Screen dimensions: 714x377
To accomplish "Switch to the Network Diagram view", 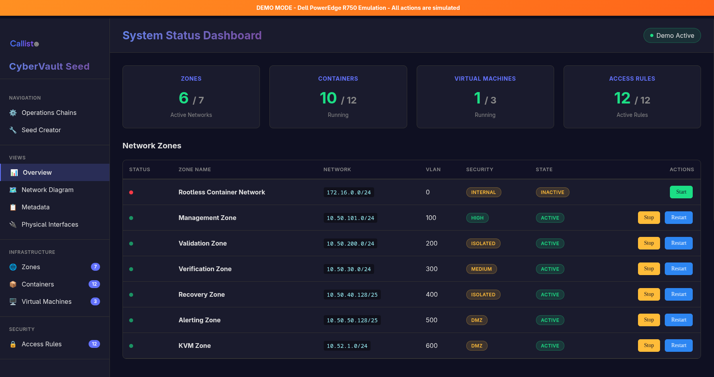I will click(x=47, y=190).
